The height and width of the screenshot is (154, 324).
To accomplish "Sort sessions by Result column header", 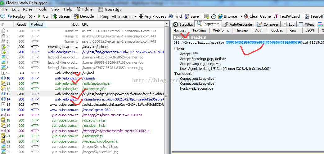I will point(21,24).
